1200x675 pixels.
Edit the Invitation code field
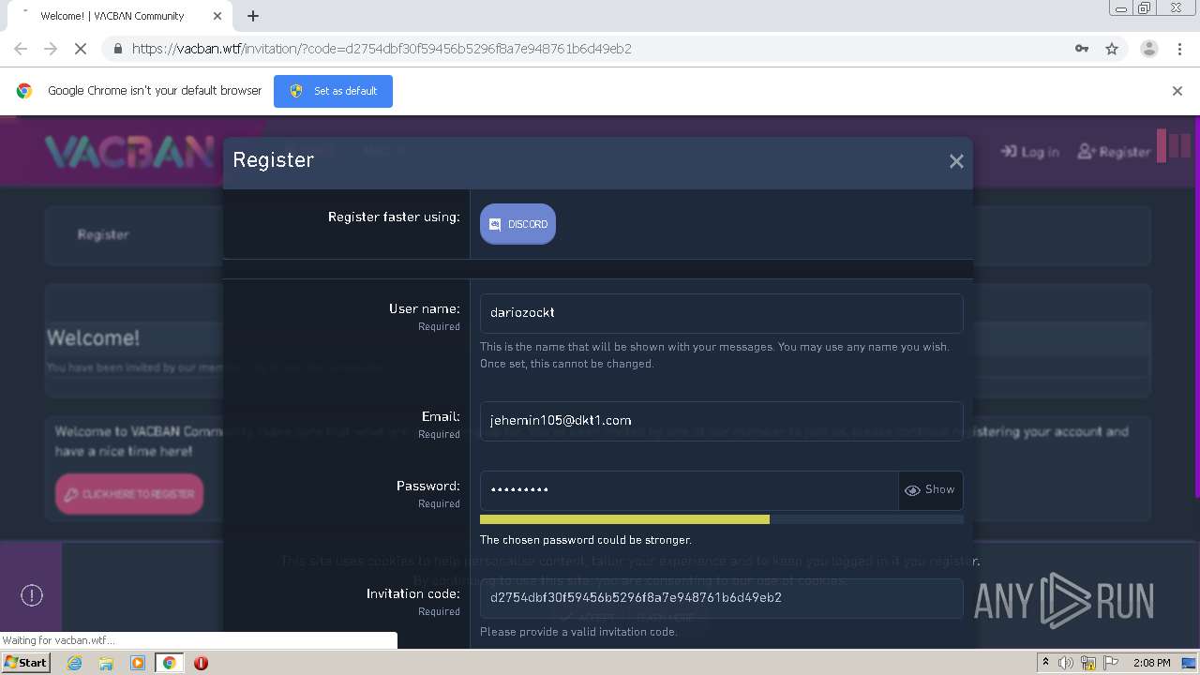(x=721, y=598)
